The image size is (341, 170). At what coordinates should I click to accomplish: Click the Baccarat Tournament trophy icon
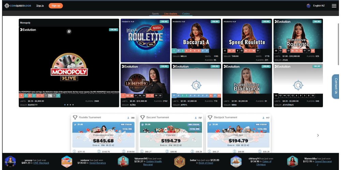click(143, 117)
